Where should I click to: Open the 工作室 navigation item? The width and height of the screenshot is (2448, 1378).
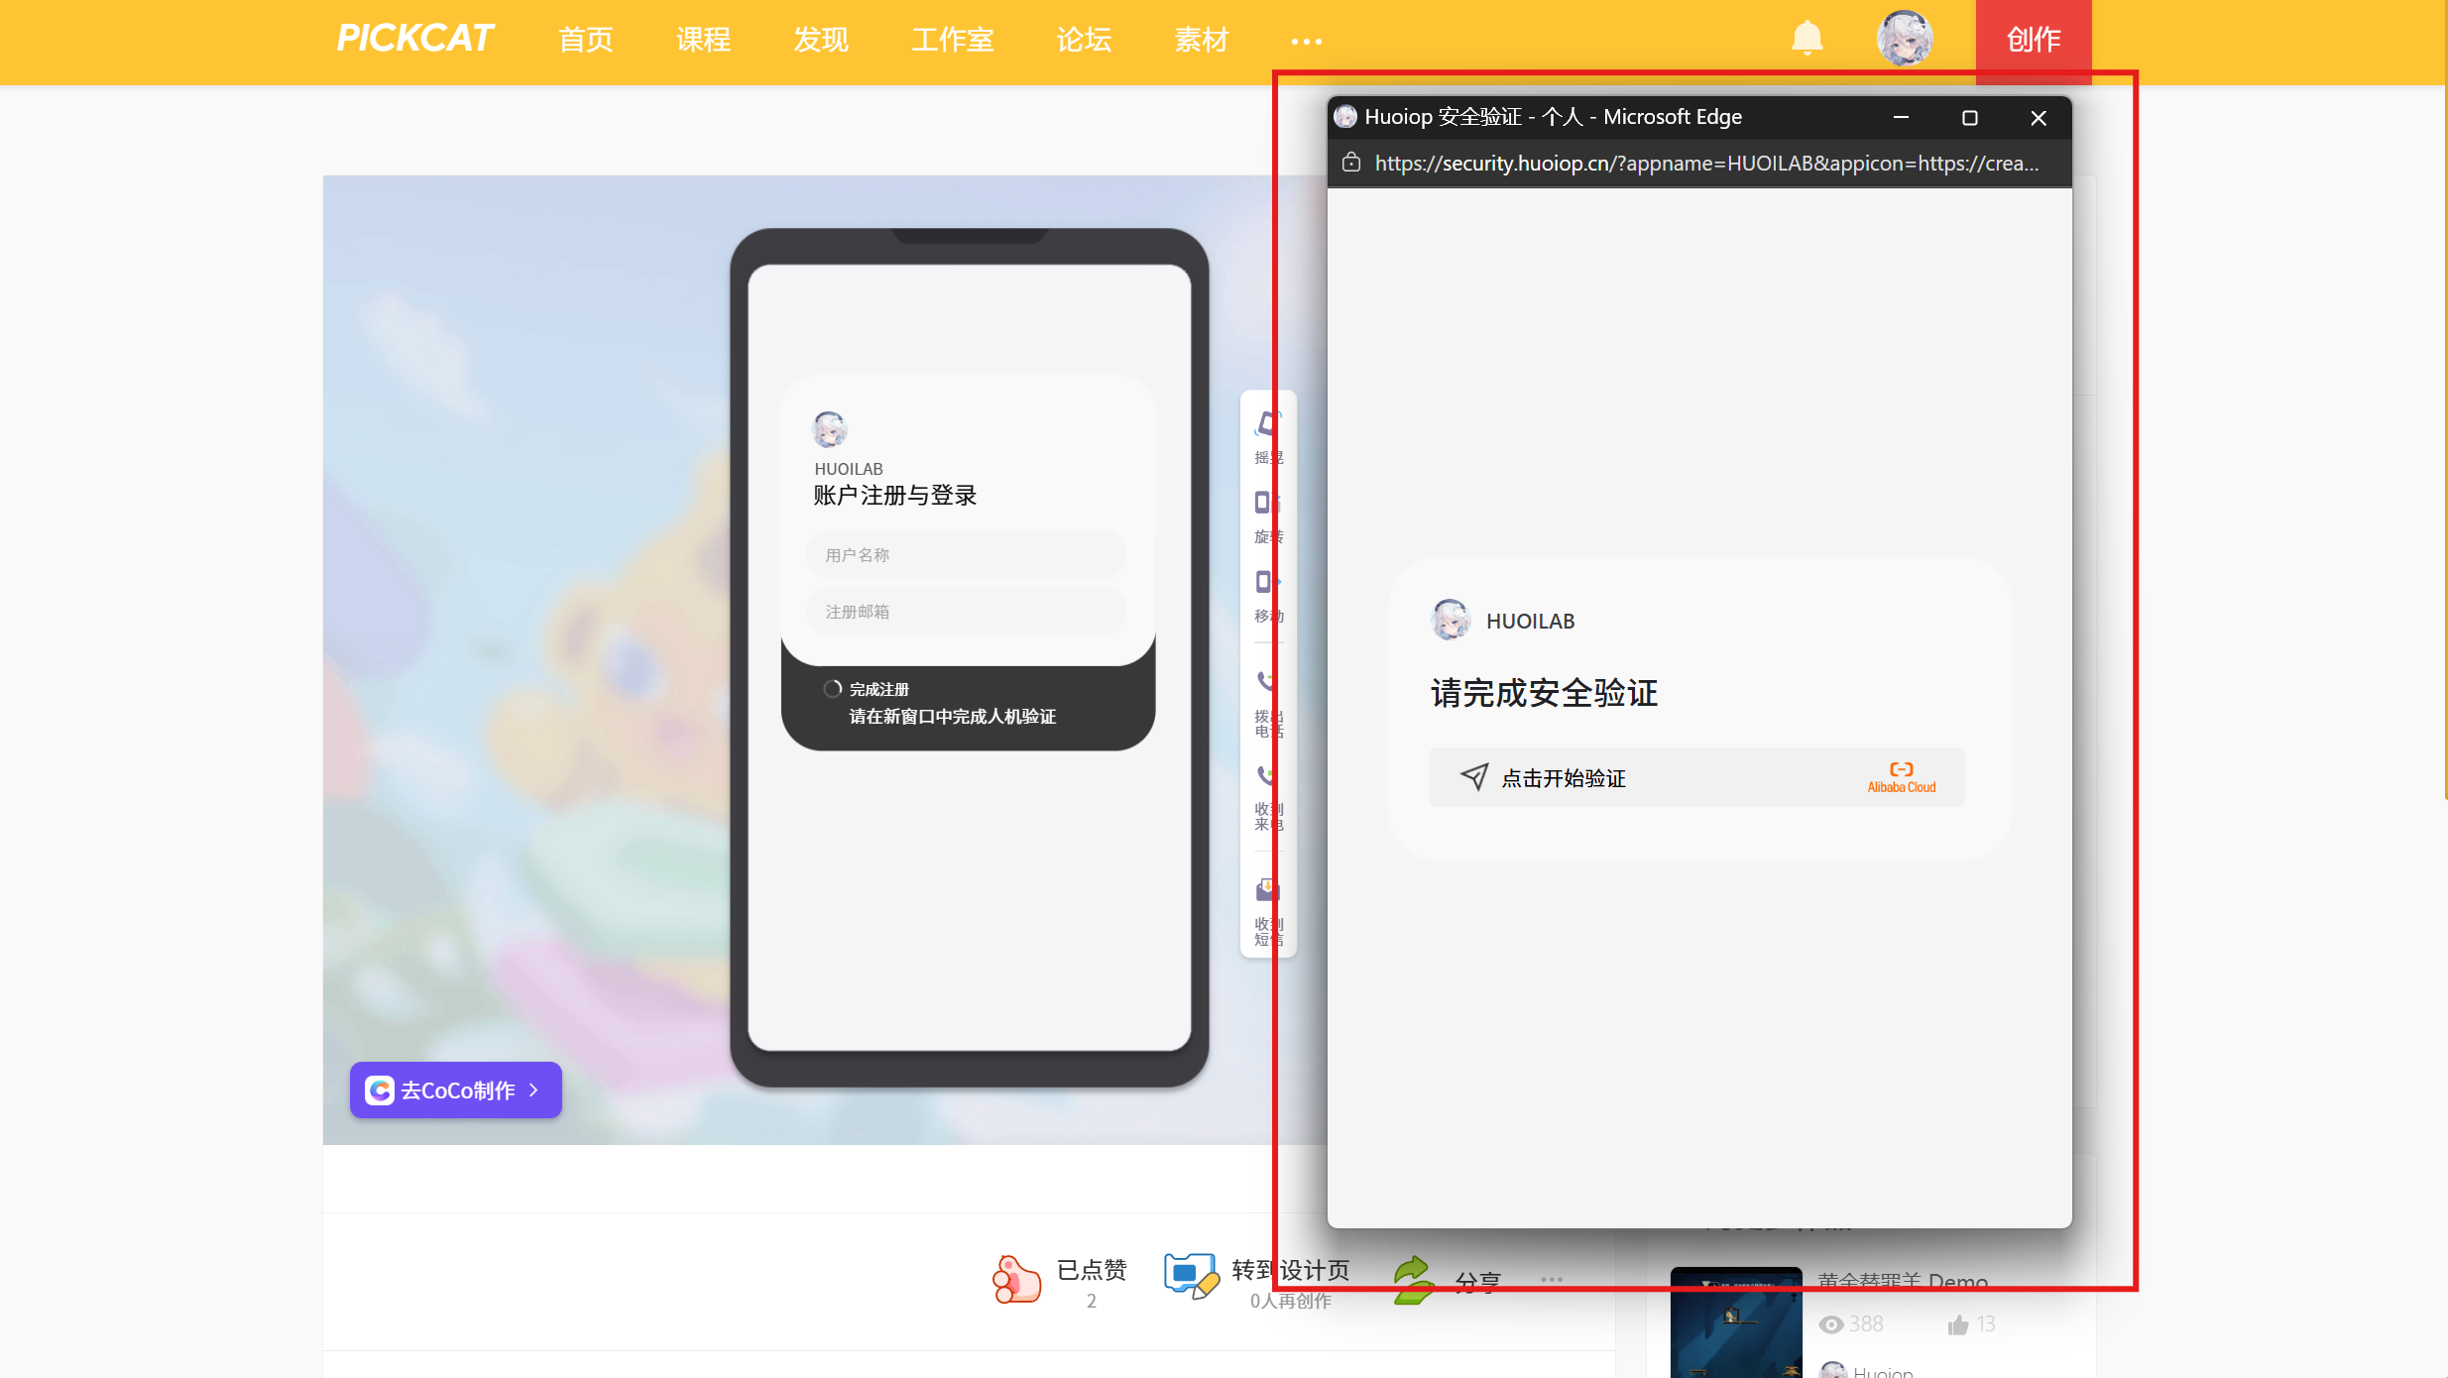pyautogui.click(x=952, y=41)
